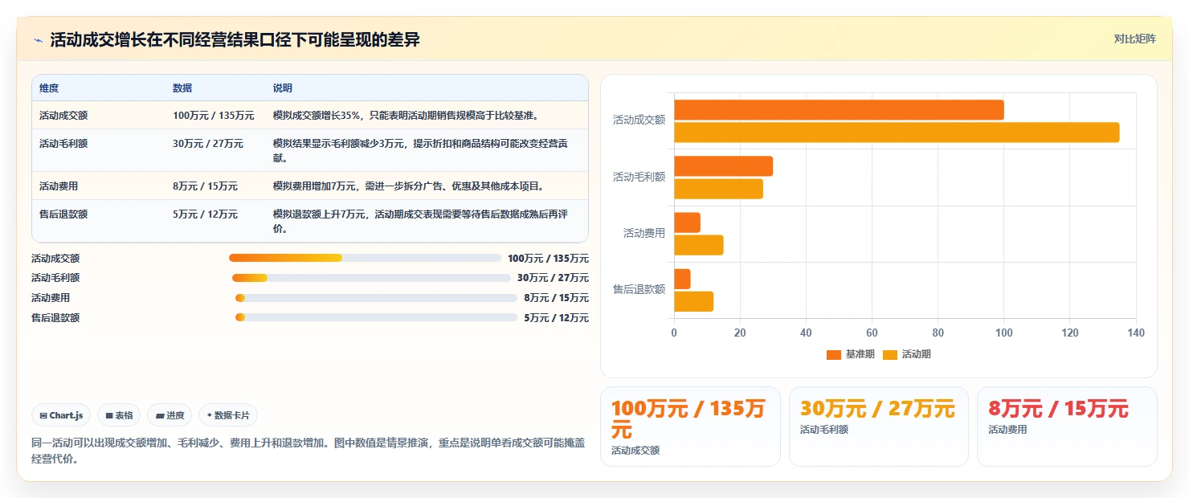Click the 活动成交额 progress bar
1189x498 pixels.
click(365, 258)
